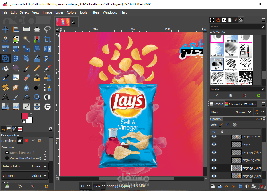
Task: Select the Smudge finger tool
Action: (x=16, y=87)
